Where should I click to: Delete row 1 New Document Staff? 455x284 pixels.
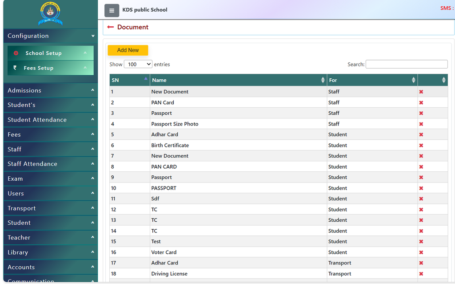pyautogui.click(x=421, y=92)
